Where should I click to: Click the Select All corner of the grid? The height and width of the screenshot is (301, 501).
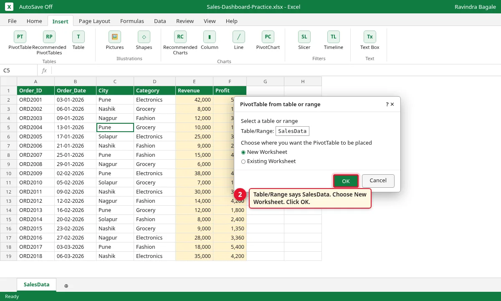(x=8, y=81)
